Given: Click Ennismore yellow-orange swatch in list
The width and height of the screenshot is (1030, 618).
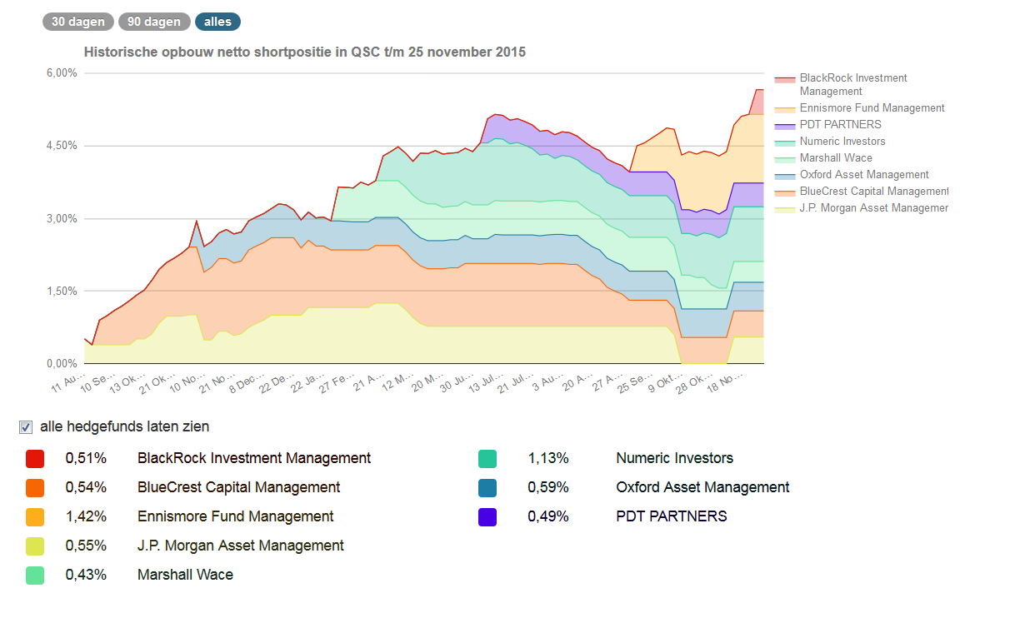Looking at the screenshot, I should [34, 517].
